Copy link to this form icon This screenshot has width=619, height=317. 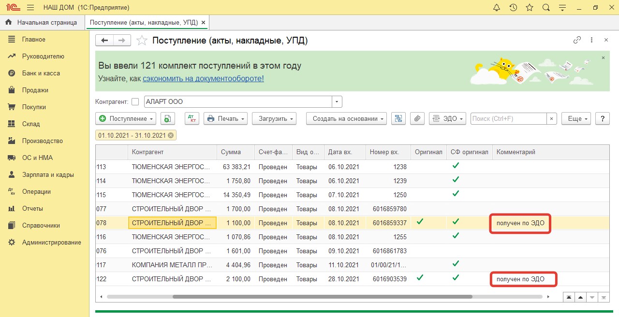click(x=577, y=40)
